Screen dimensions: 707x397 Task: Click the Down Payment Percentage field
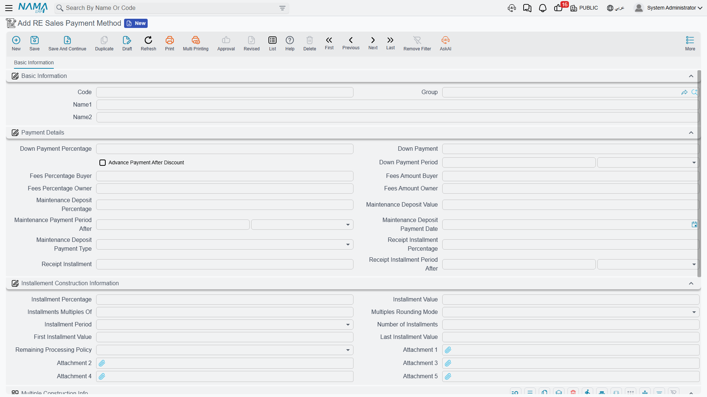tap(225, 149)
